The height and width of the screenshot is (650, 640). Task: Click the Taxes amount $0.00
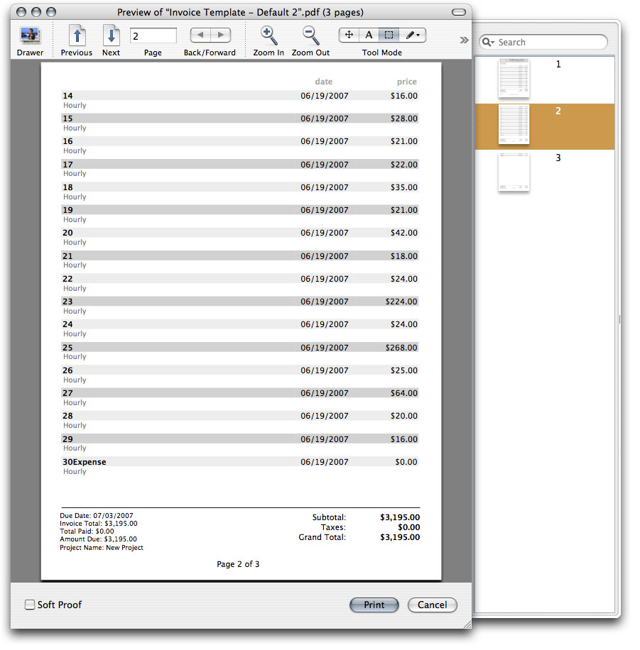pyautogui.click(x=409, y=527)
